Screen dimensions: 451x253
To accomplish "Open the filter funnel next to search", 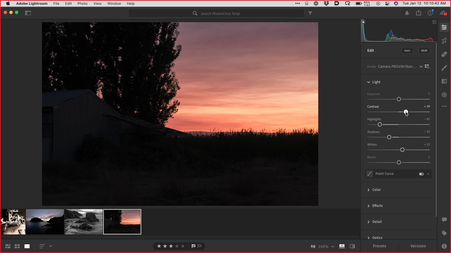I will point(310,13).
